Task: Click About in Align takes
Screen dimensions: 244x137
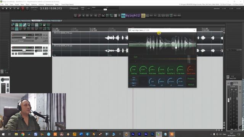Action: 191,84
